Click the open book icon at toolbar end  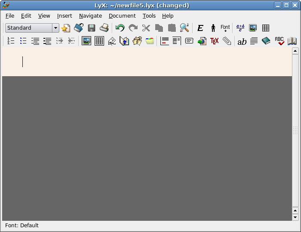click(292, 41)
